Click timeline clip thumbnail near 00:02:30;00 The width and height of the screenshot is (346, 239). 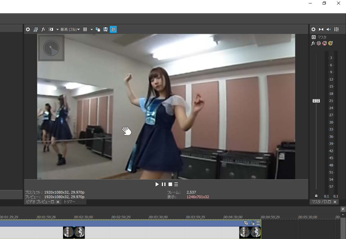[x=74, y=232]
